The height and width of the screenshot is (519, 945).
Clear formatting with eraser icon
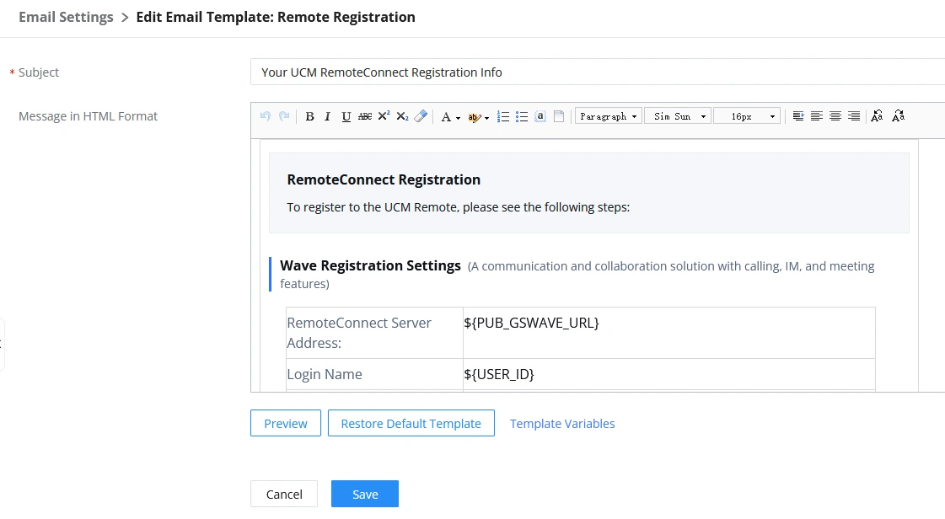(x=421, y=116)
